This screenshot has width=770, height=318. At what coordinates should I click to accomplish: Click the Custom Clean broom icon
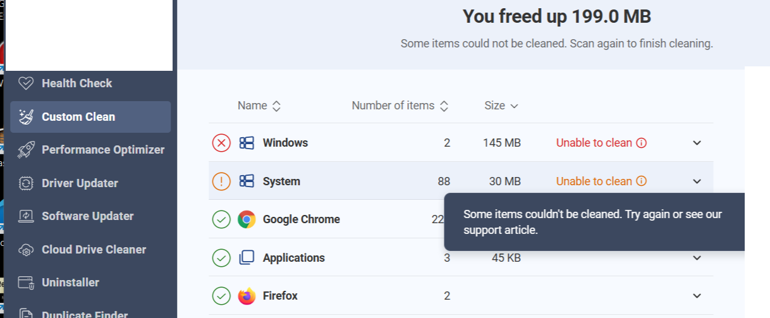click(26, 116)
